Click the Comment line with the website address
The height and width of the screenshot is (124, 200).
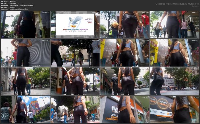[14, 9]
